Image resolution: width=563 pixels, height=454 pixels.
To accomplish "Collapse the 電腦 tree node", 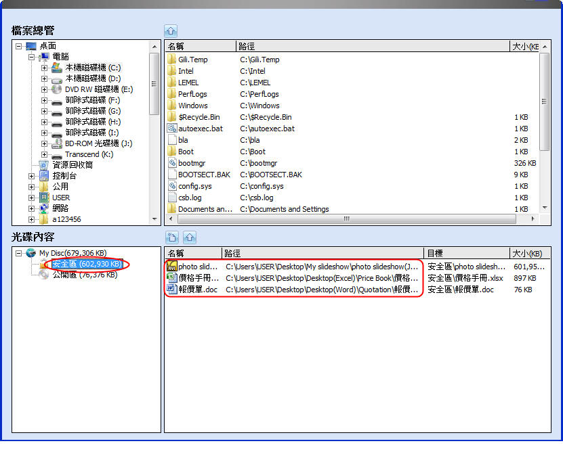I will [31, 57].
